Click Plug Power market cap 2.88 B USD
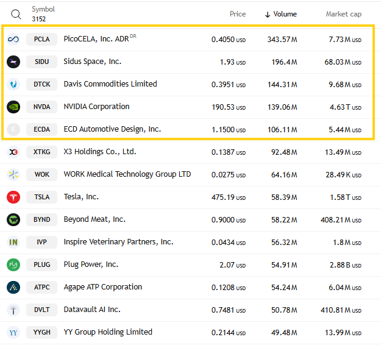381x348 pixels. (x=346, y=265)
